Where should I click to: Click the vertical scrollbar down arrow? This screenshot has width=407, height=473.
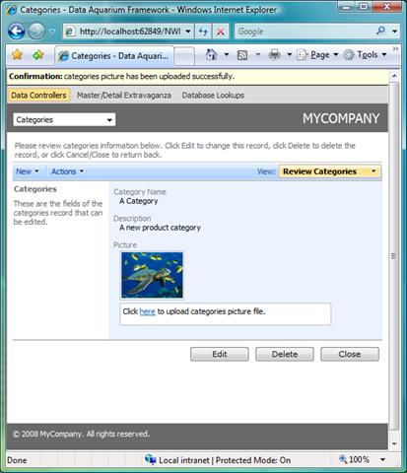(394, 444)
